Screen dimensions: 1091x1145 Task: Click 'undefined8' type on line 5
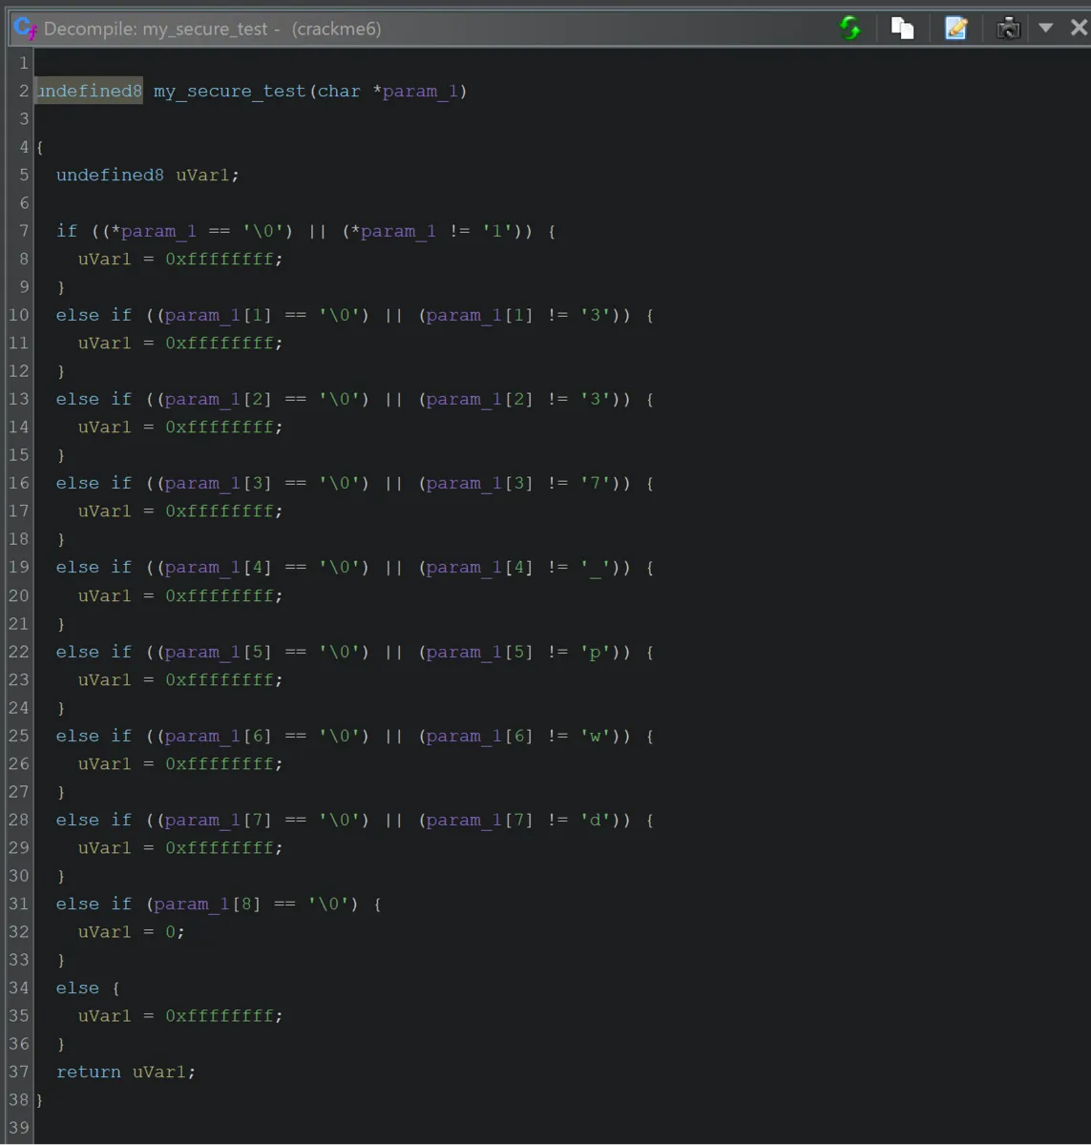pyautogui.click(x=110, y=175)
